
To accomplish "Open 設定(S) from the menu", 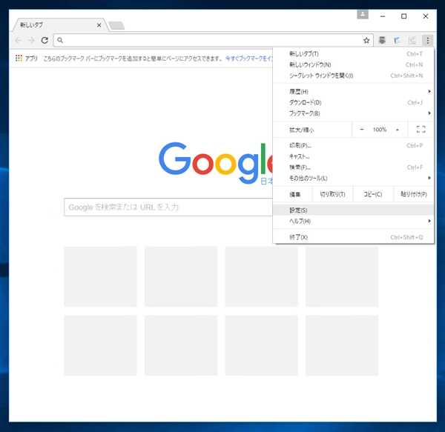I will pos(353,210).
